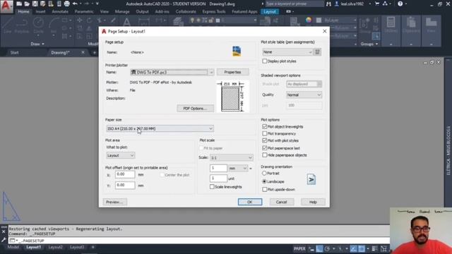Screen dimensions: 452x254
Task: Open the Insert ribbon tab
Action: (41, 11)
